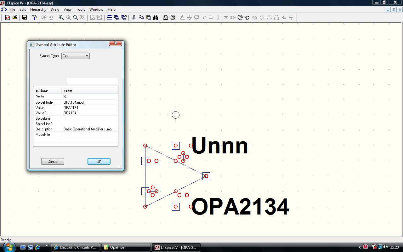This screenshot has height=252, width=403.
Task: Click the New Schematic toolbar icon
Action: pyautogui.click(x=8, y=18)
